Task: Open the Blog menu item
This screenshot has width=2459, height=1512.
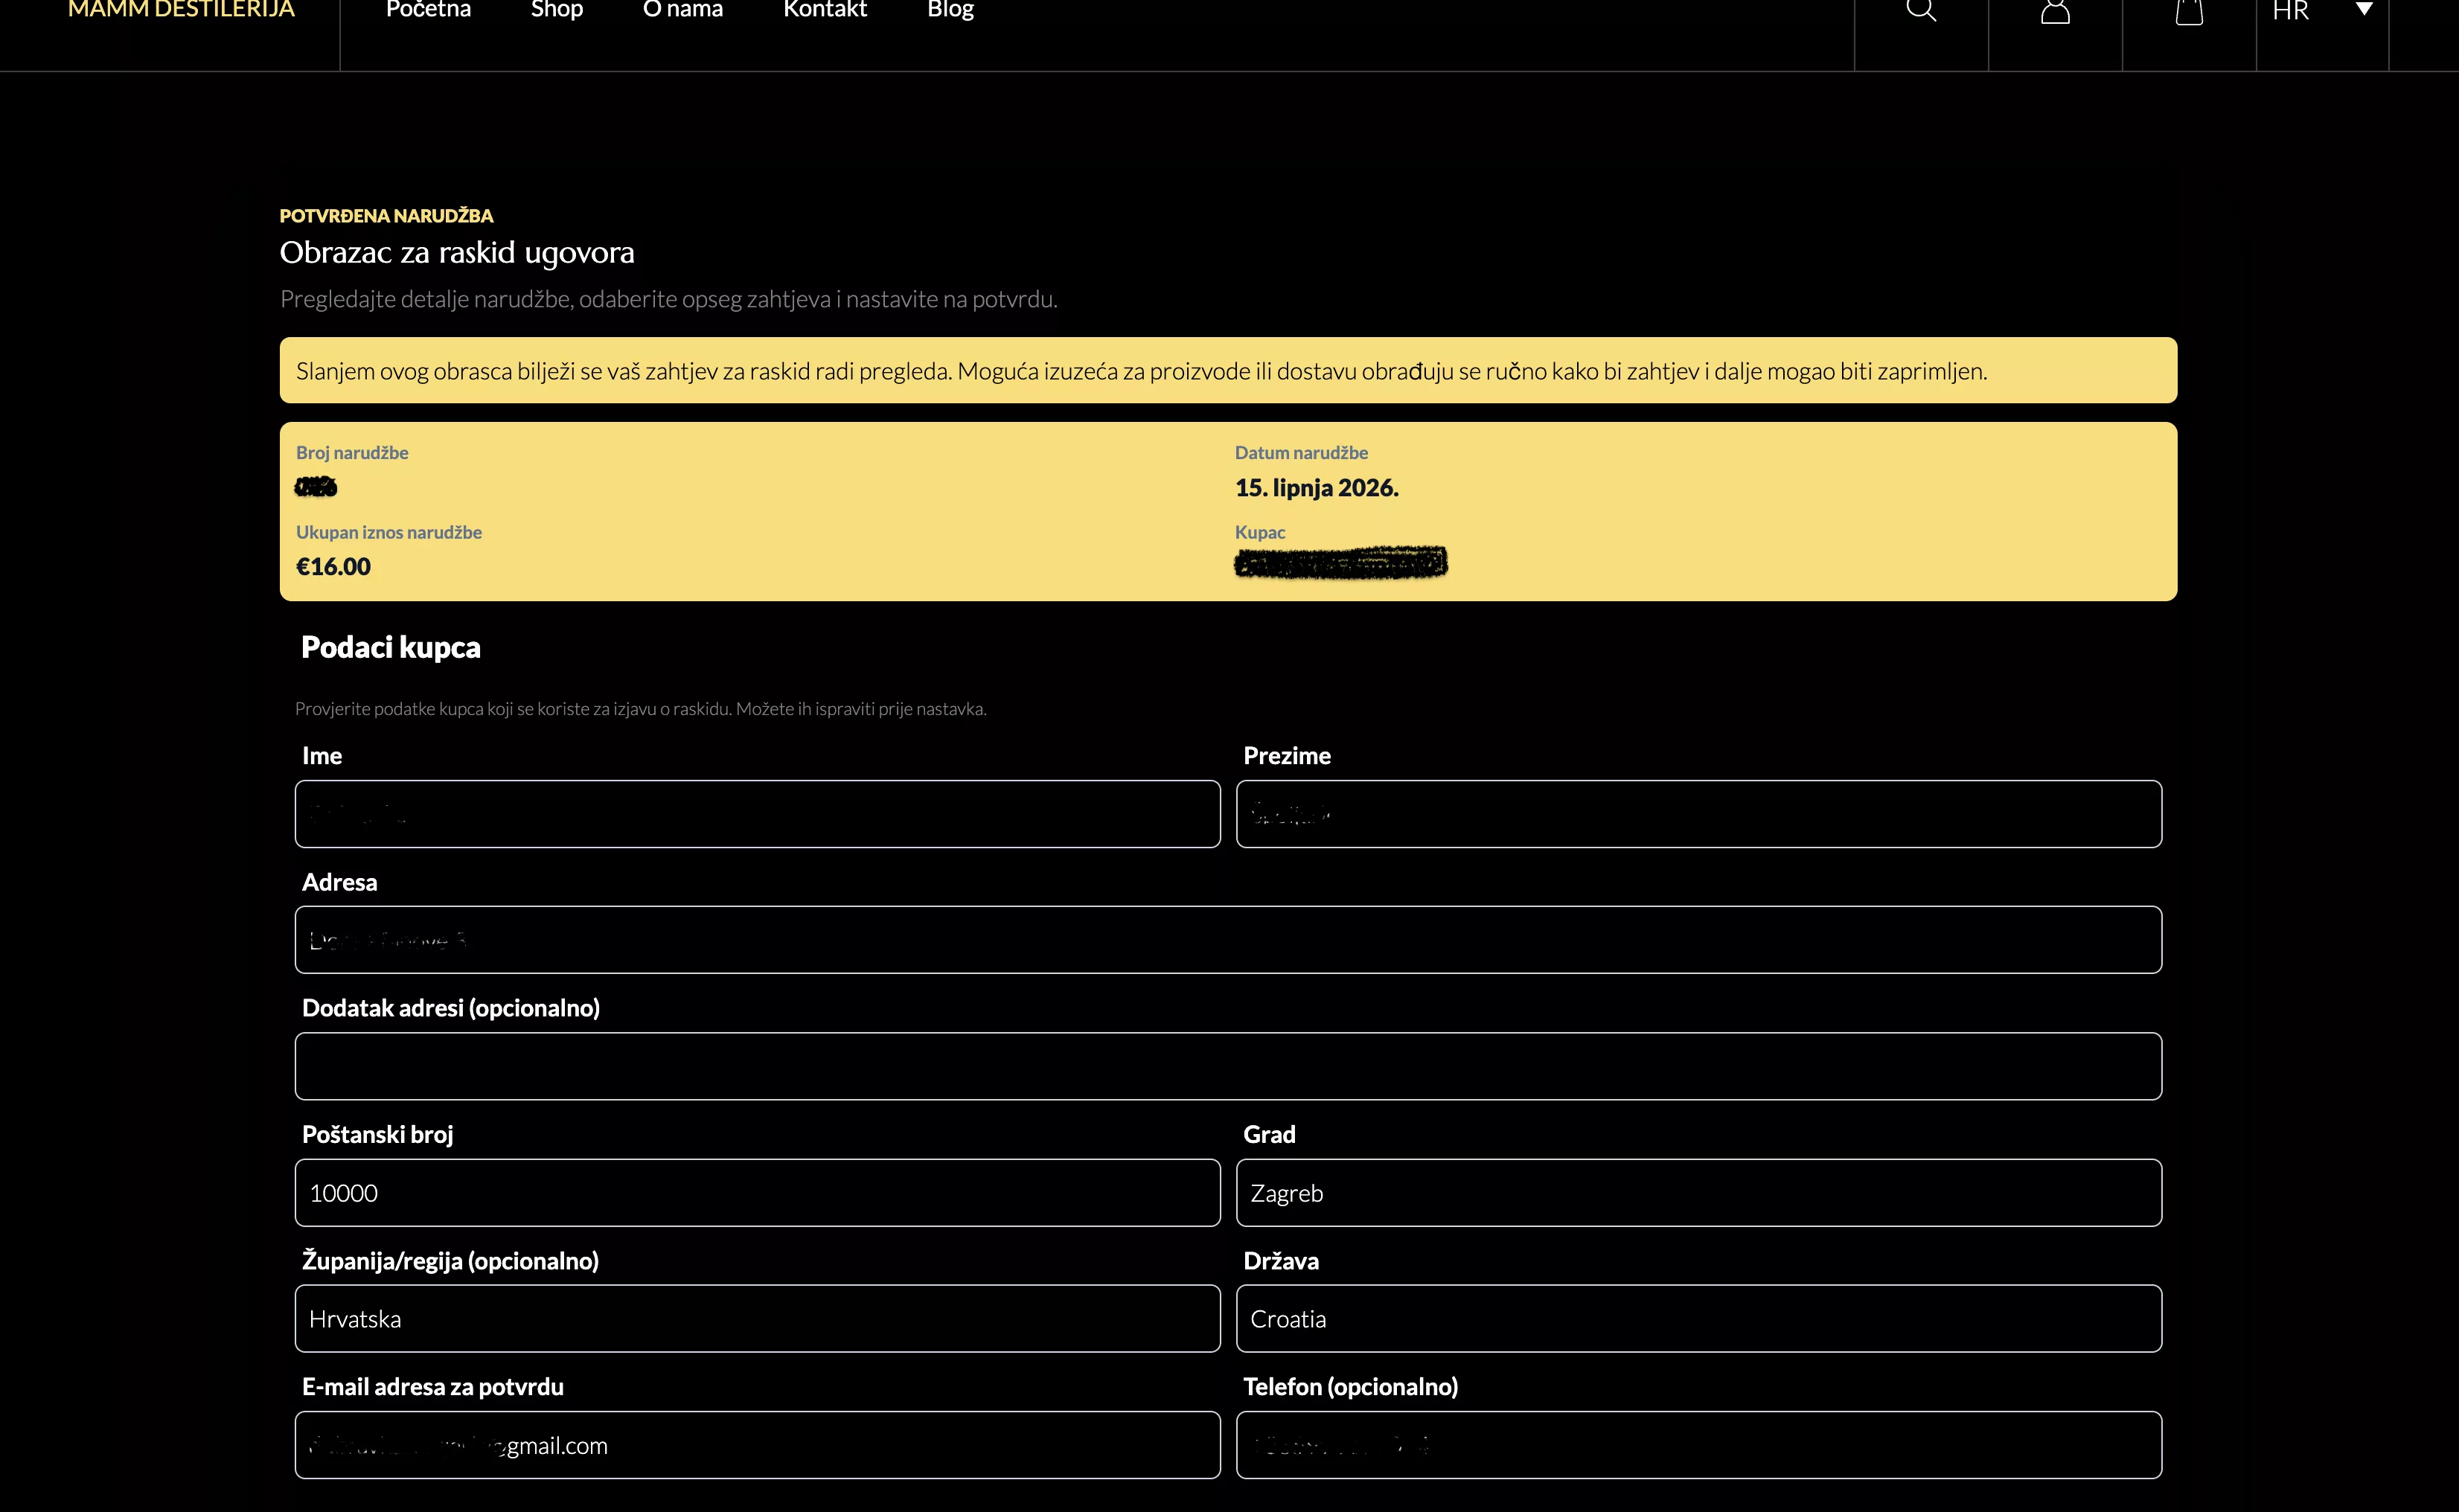Action: [950, 10]
